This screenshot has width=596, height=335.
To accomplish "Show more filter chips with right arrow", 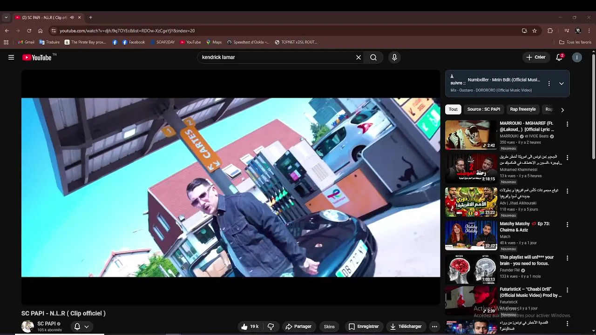I will (x=562, y=110).
